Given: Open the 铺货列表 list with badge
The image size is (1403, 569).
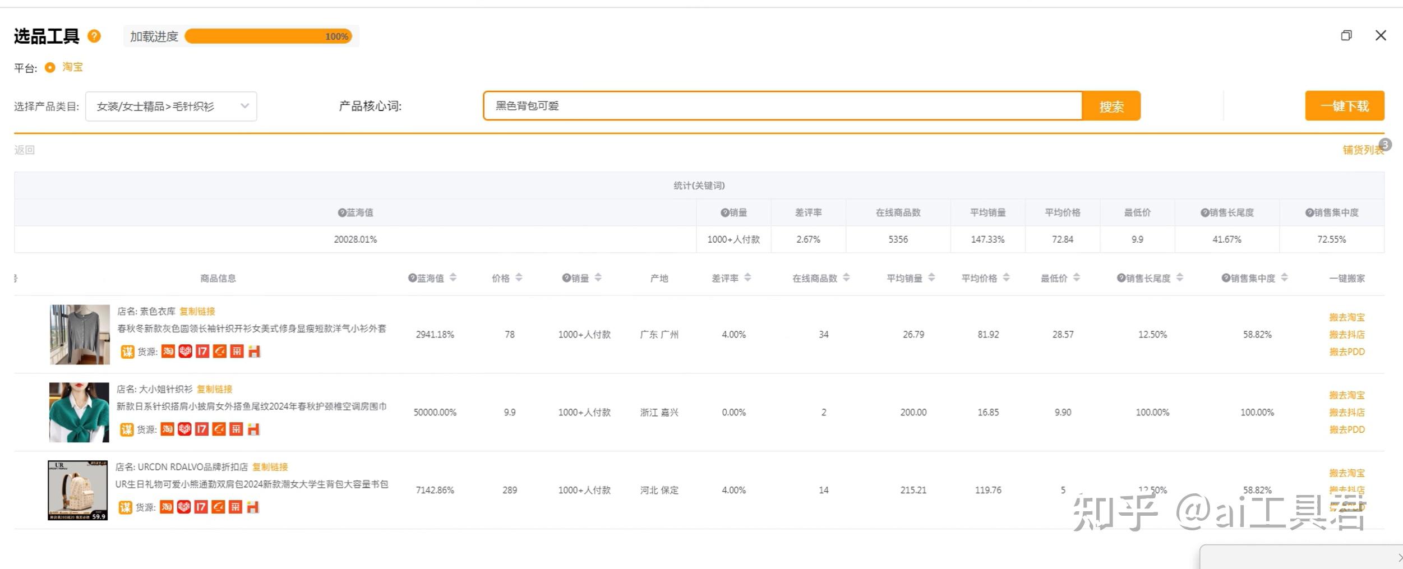Looking at the screenshot, I should pos(1363,150).
